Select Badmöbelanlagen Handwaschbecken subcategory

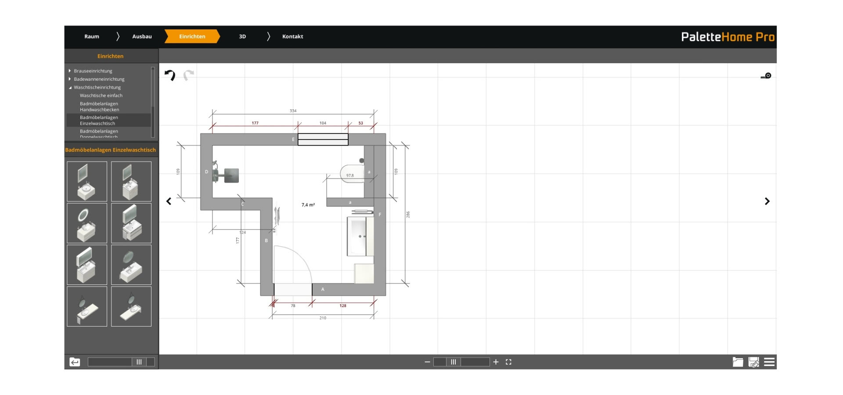(x=99, y=107)
